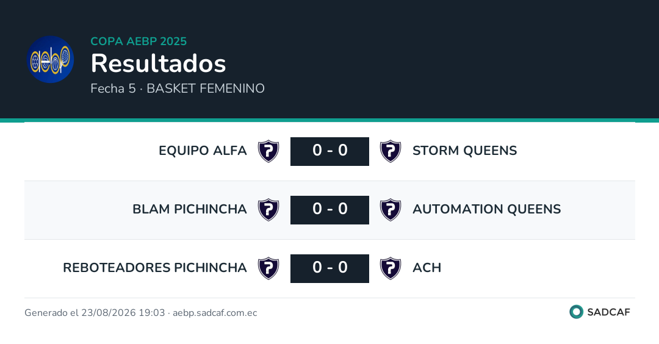Click Reboteadores Pichincha's shield badge
The height and width of the screenshot is (344, 659).
point(268,268)
